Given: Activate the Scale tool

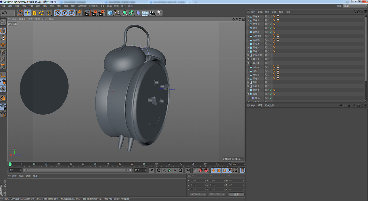Looking at the screenshot, I should pos(34,13).
